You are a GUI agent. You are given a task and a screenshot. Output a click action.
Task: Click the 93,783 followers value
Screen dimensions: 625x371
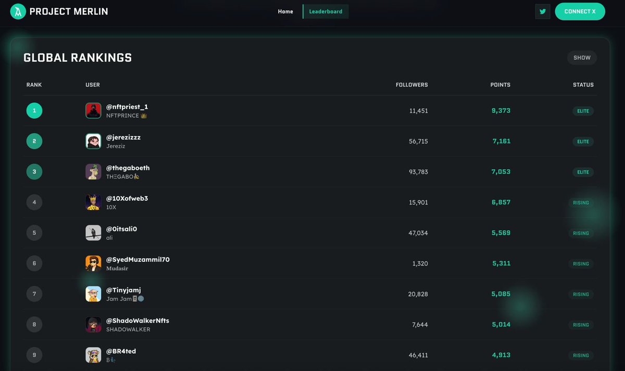[418, 172]
